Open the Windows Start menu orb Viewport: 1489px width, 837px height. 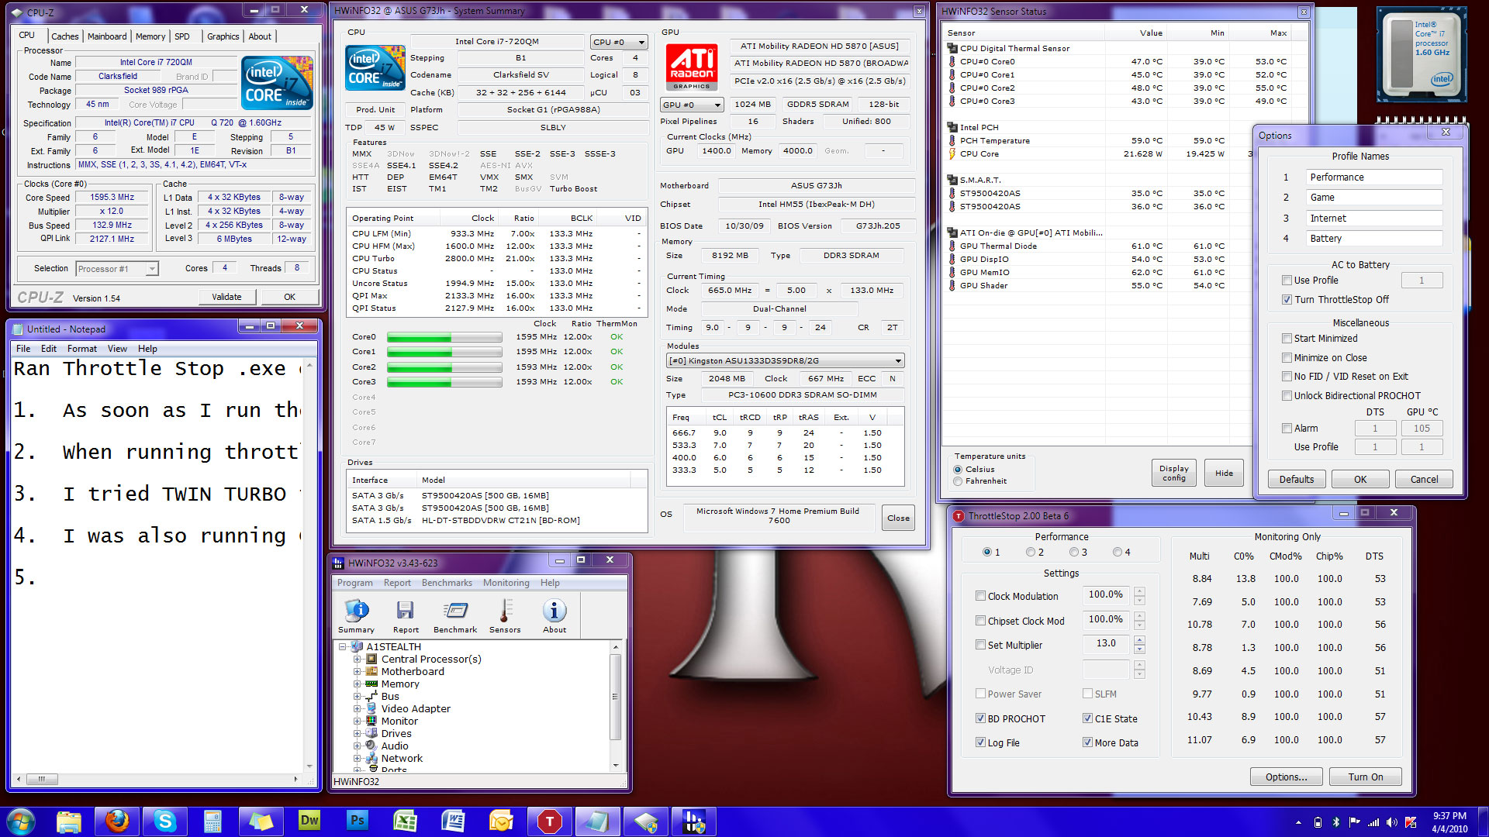click(20, 821)
